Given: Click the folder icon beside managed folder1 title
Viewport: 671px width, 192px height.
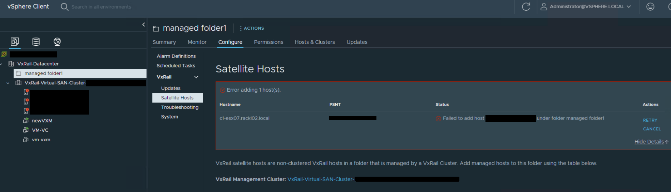Looking at the screenshot, I should click(x=156, y=29).
